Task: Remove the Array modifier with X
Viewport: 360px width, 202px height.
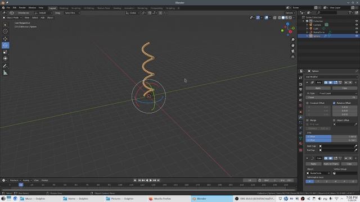Action: (355, 82)
